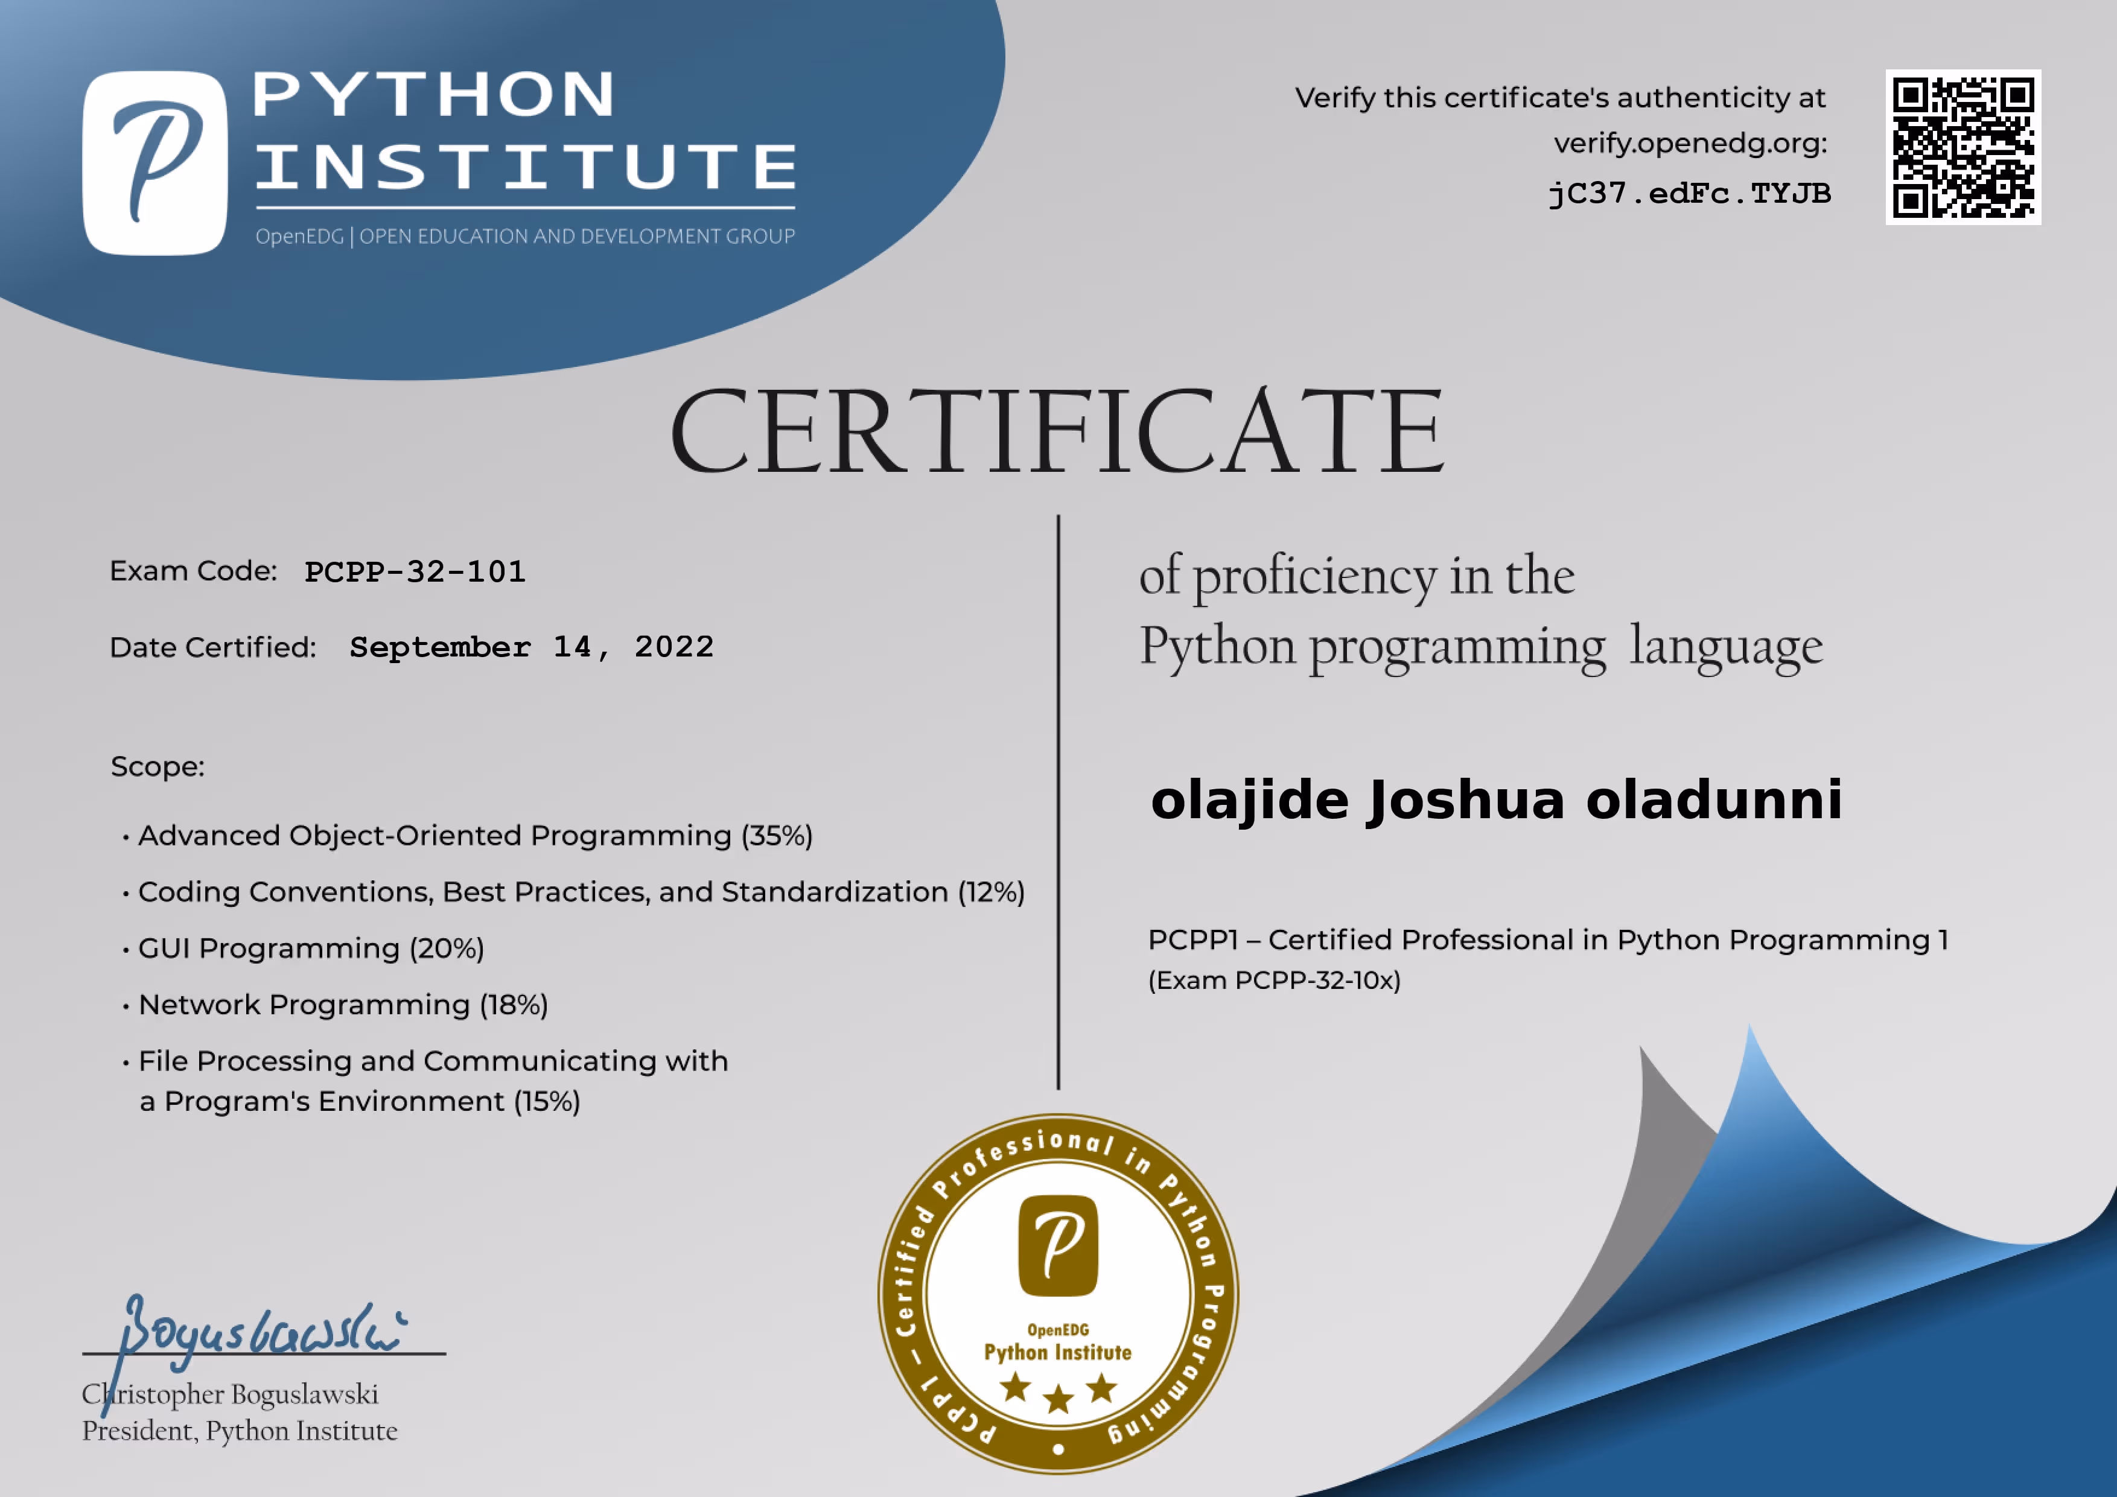
Task: Click GUI Programming (20%) scope item
Action: click(x=311, y=949)
